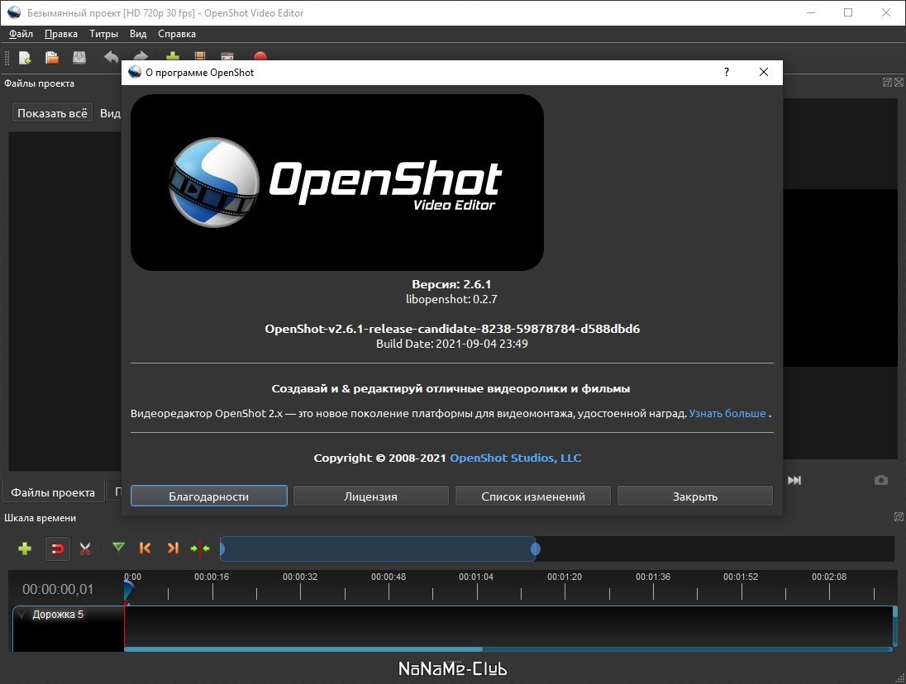
Task: Open the Файл menu
Action: (21, 34)
